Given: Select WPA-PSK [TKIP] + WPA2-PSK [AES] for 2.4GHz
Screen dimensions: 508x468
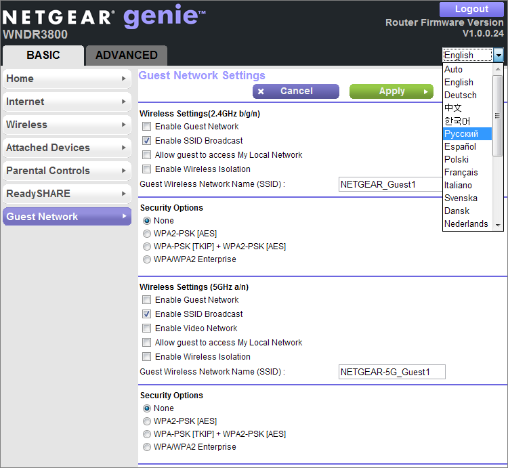Looking at the screenshot, I should pos(147,247).
